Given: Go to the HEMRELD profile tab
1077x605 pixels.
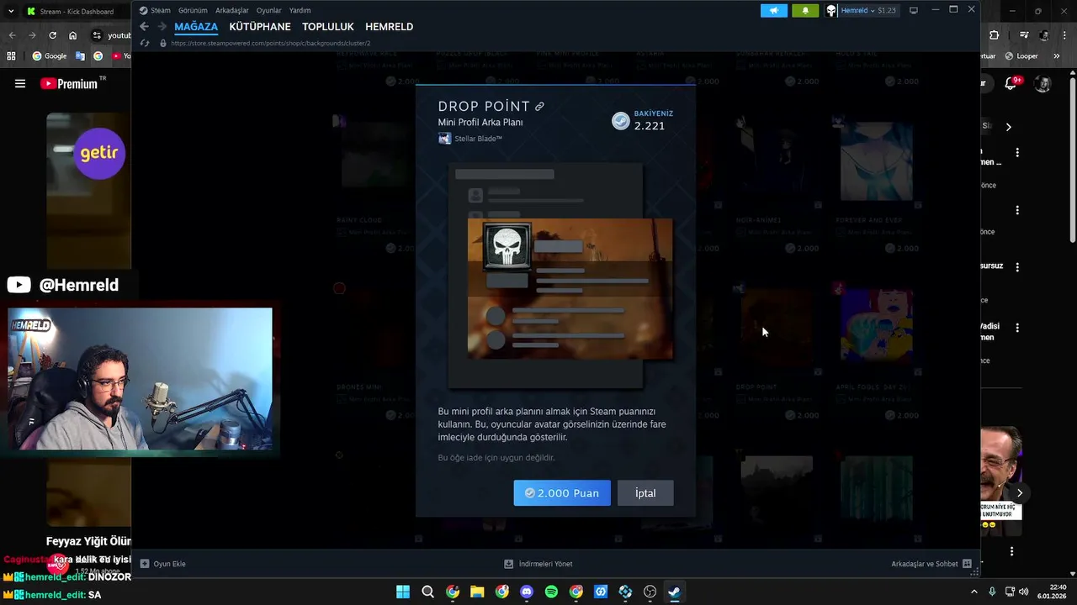Looking at the screenshot, I should [x=389, y=27].
